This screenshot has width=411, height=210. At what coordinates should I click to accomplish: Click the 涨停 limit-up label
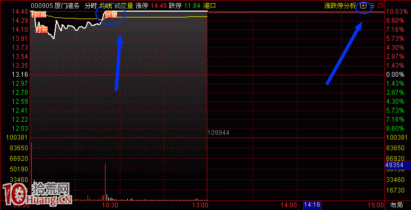(141, 5)
